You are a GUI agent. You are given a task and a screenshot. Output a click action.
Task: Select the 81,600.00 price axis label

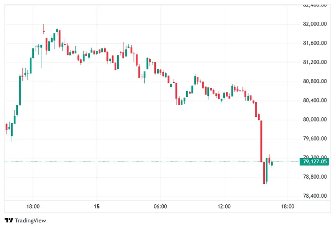coord(315,43)
